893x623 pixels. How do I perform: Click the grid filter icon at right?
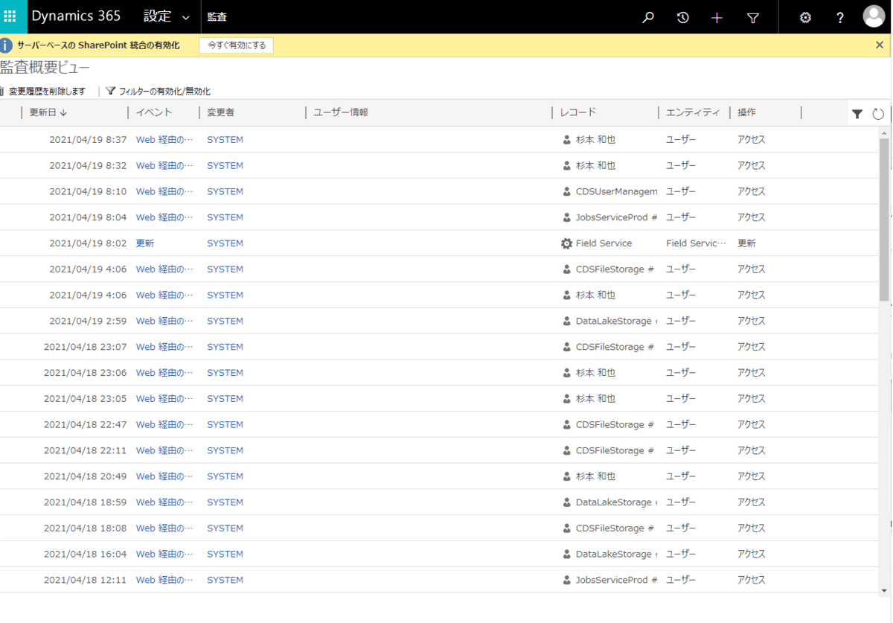pos(857,114)
